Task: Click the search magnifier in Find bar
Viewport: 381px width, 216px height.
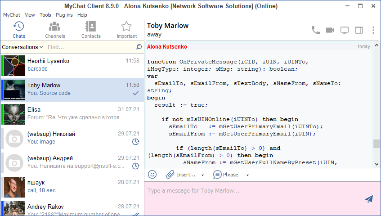Action: point(139,47)
